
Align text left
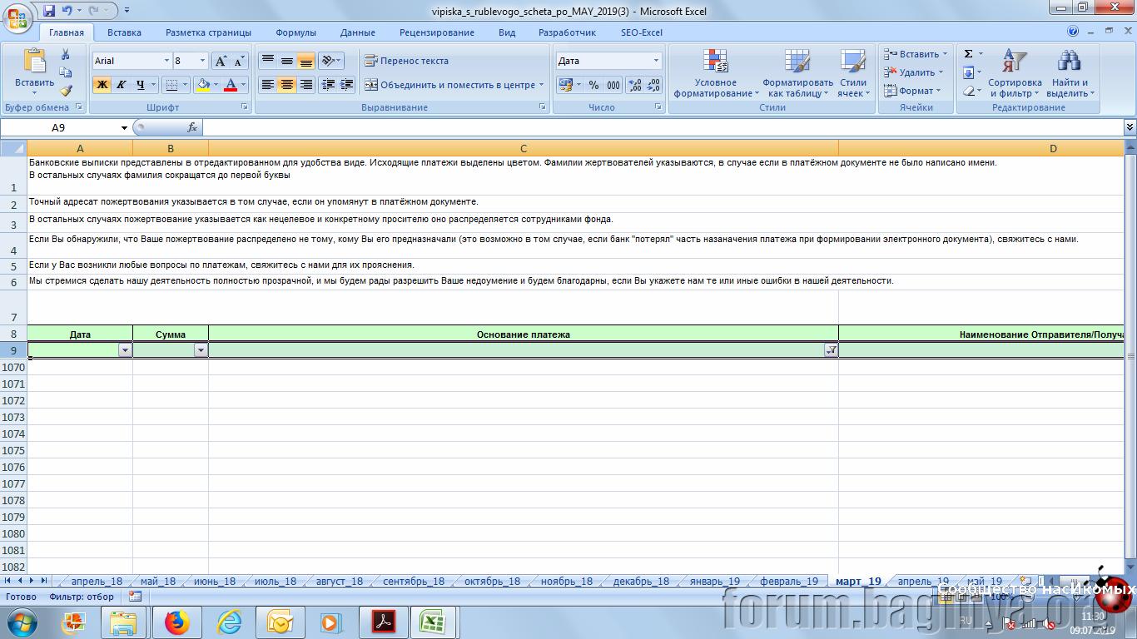click(x=268, y=85)
